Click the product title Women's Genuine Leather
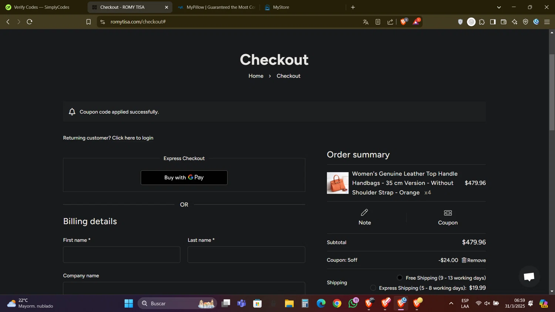Image resolution: width=555 pixels, height=312 pixels. [405, 183]
